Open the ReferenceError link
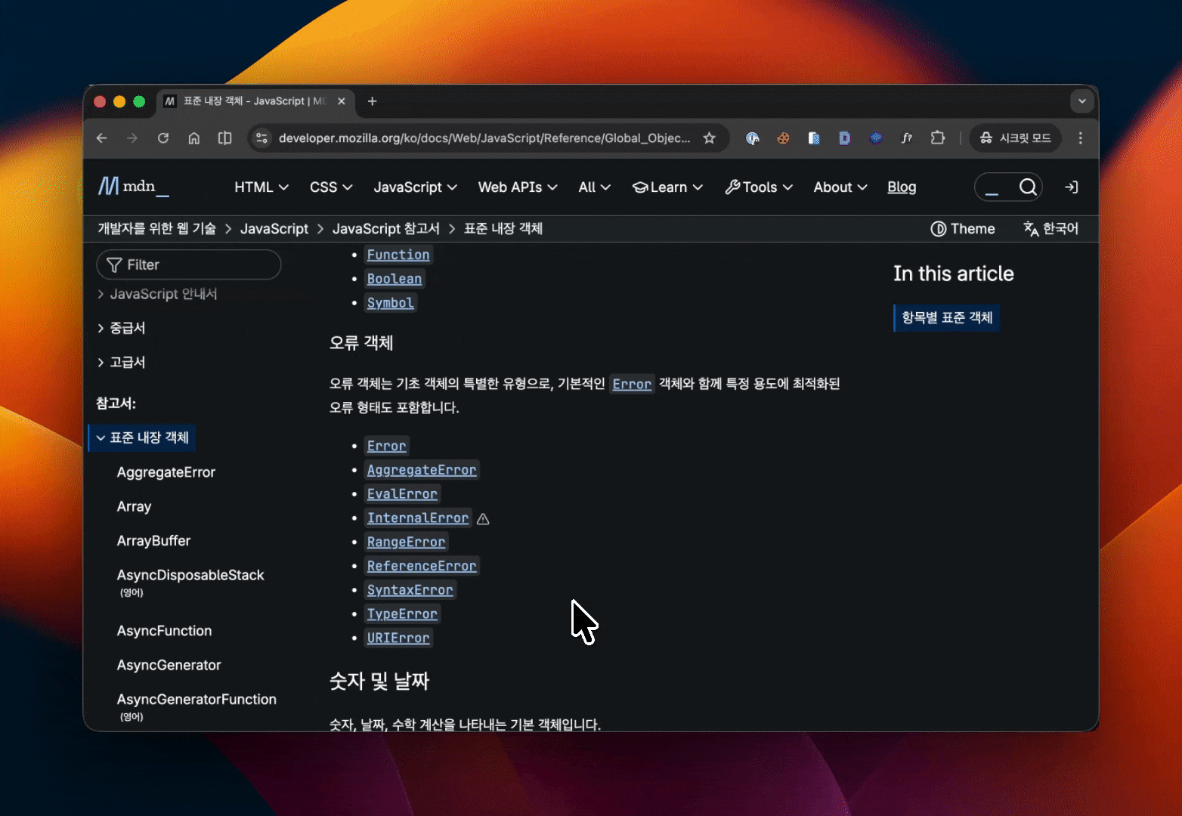Viewport: 1182px width, 816px height. coord(422,566)
